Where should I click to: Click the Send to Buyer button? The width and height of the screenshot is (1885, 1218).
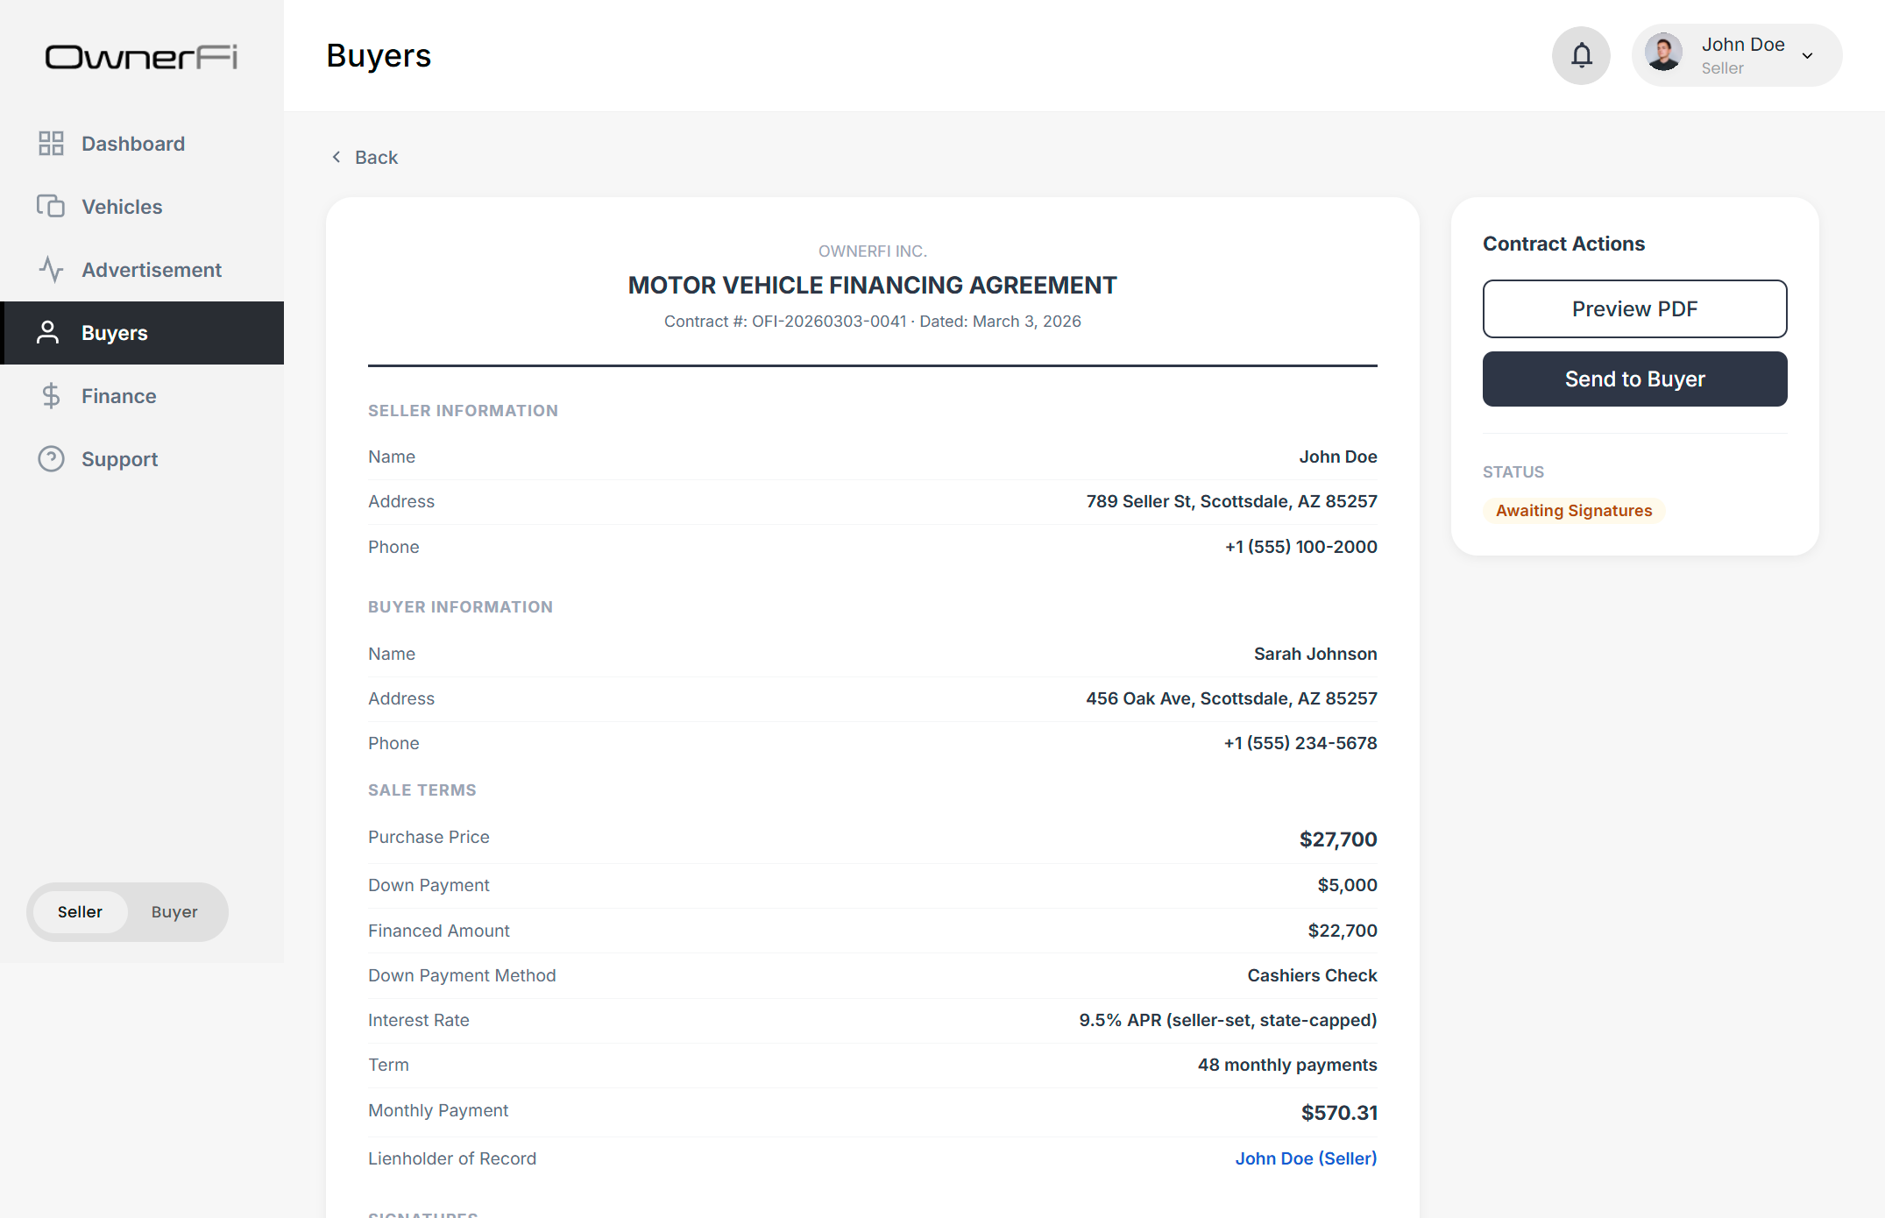pos(1634,379)
